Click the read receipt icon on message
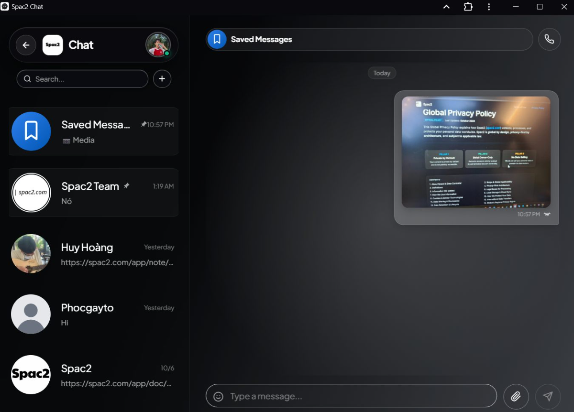Image resolution: width=574 pixels, height=412 pixels. click(x=547, y=214)
